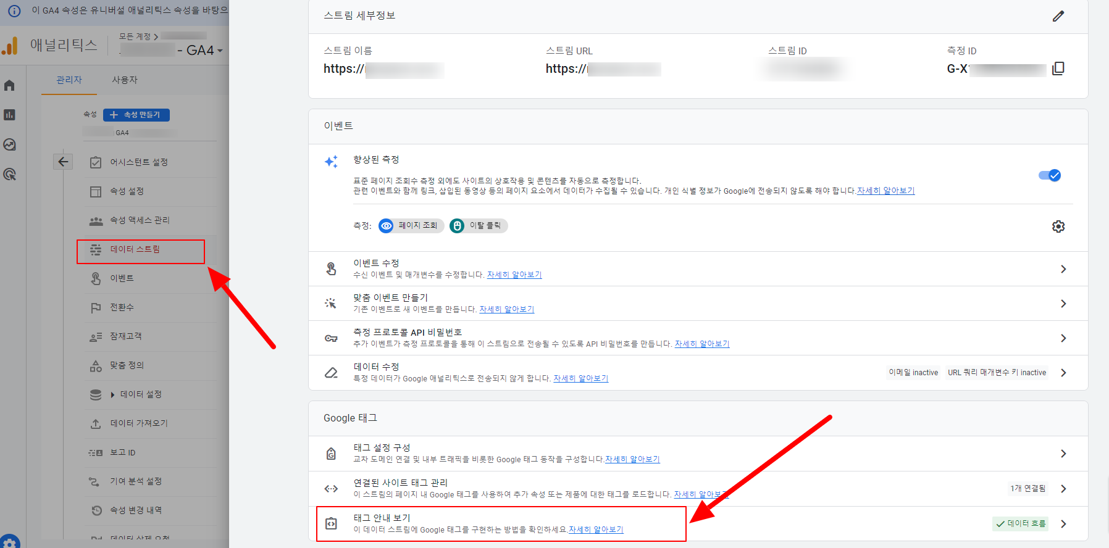This screenshot has width=1109, height=548.
Task: Open 자세히 알아보기 link under 태그 설정 구성
Action: tap(632, 459)
